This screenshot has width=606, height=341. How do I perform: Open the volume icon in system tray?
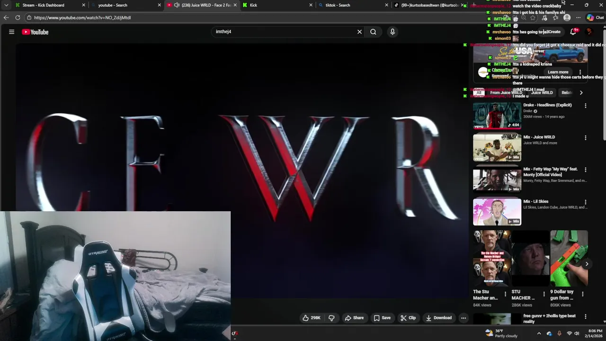pyautogui.click(x=577, y=333)
